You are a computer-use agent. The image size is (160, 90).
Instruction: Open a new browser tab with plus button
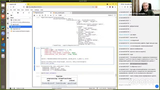[28, 4]
